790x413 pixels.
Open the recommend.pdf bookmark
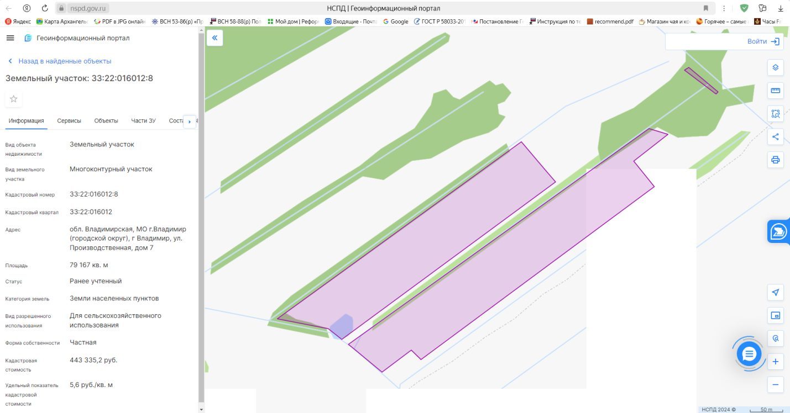(x=610, y=22)
